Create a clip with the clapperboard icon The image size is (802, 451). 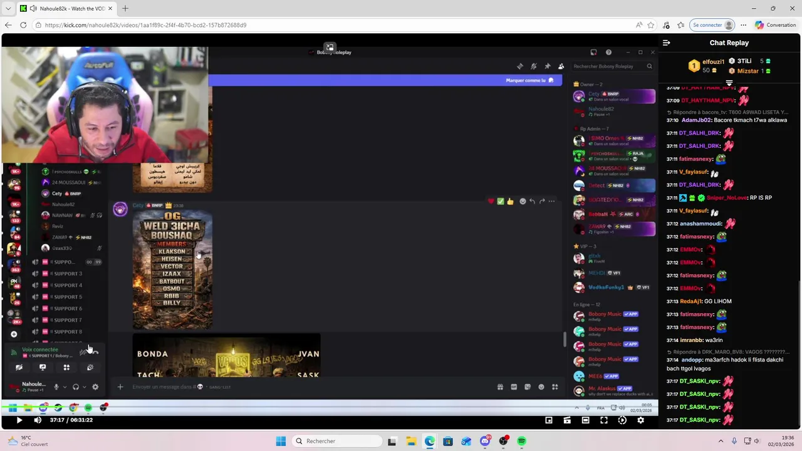(567, 420)
